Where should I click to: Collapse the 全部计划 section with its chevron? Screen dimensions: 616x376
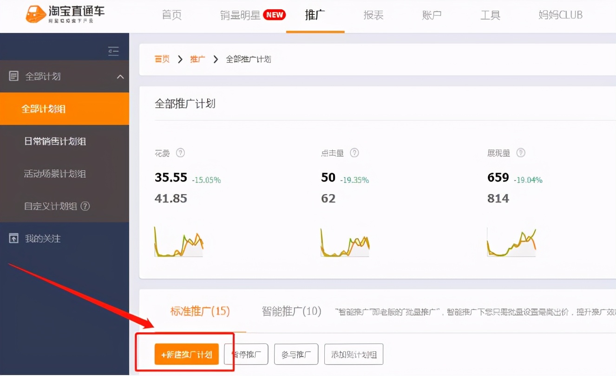(119, 76)
